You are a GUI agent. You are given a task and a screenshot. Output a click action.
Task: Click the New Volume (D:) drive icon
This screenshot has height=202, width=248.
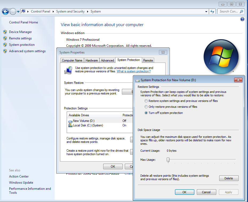[x=70, y=120]
